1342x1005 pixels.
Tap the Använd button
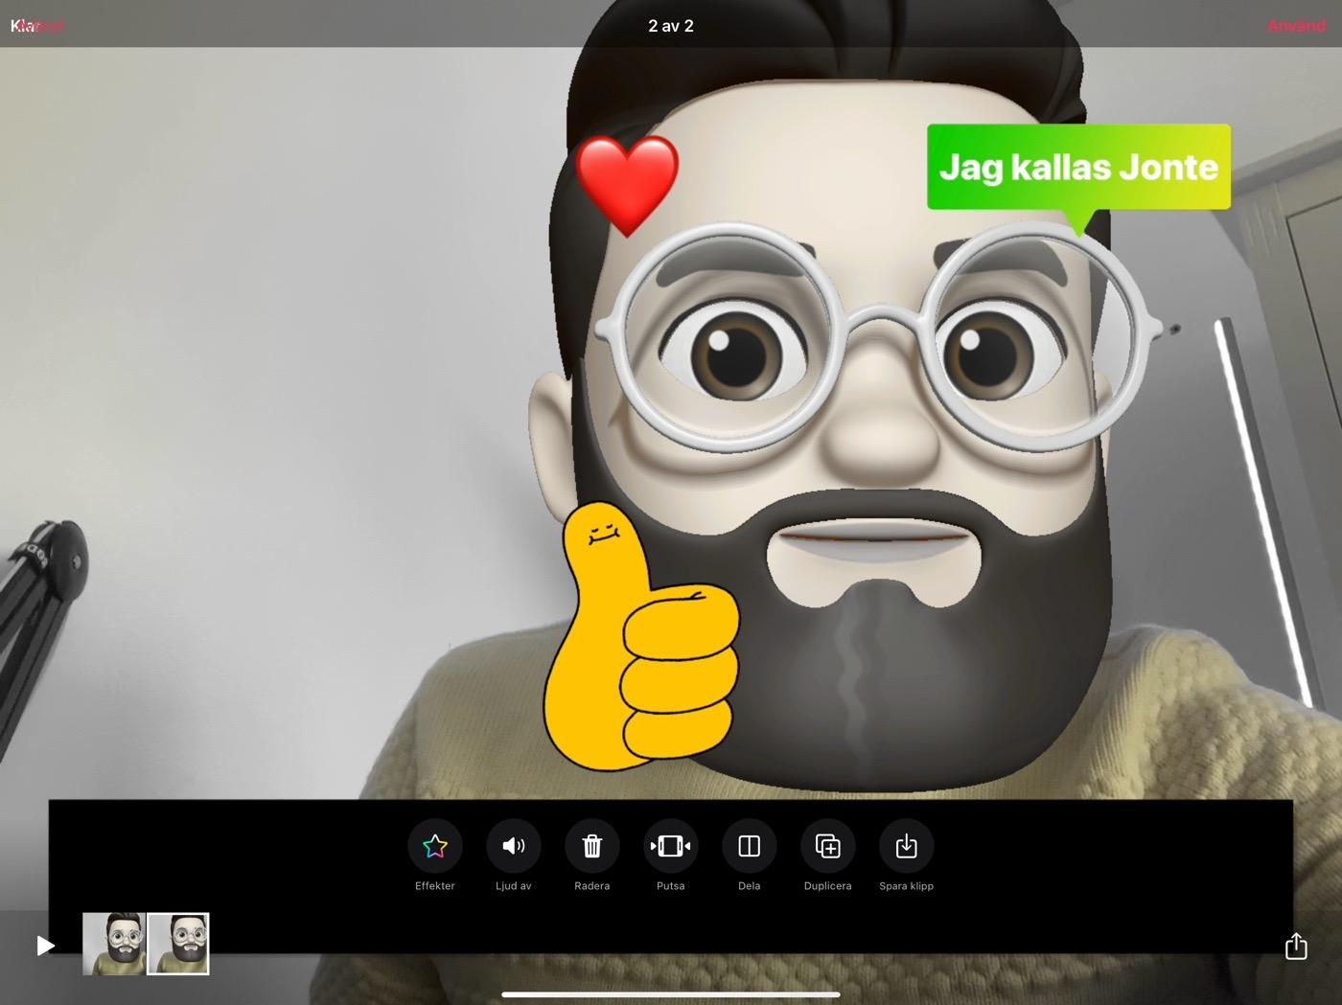tap(1296, 26)
